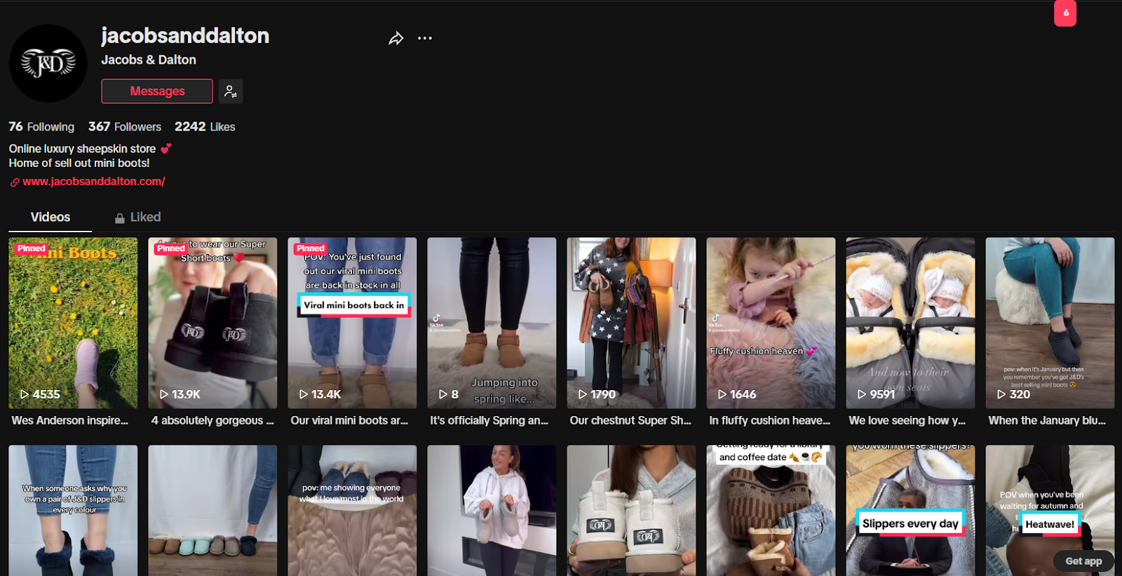Open the star sweater video with 1790 views
1122x576 pixels.
tap(631, 323)
